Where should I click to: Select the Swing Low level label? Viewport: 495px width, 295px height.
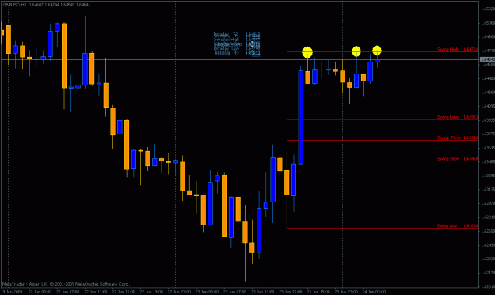pyautogui.click(x=458, y=226)
